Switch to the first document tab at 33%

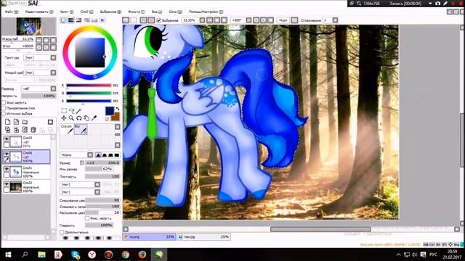click(149, 237)
